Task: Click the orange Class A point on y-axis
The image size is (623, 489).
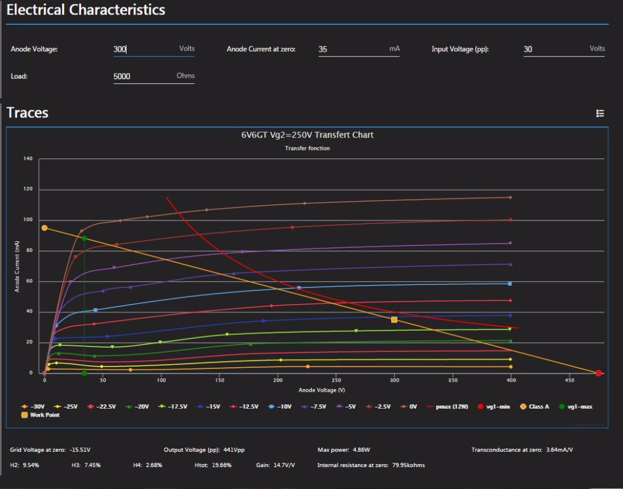Action: click(44, 228)
